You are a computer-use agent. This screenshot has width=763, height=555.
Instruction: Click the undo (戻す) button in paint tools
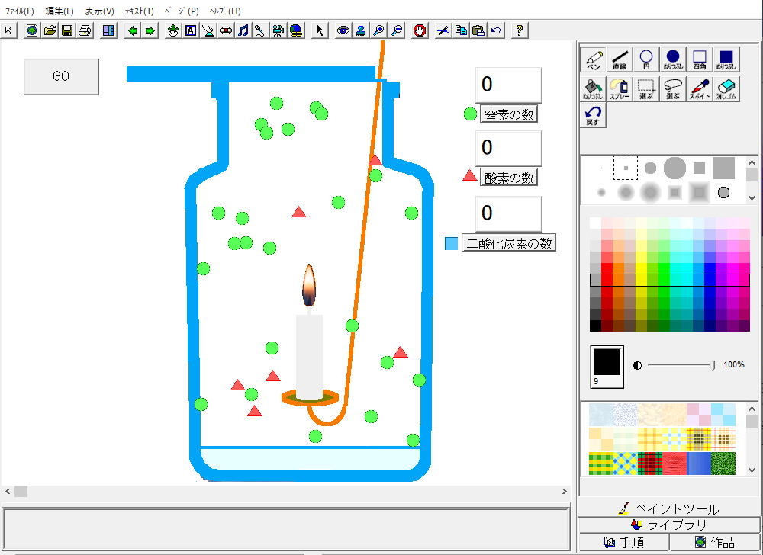[x=593, y=116]
